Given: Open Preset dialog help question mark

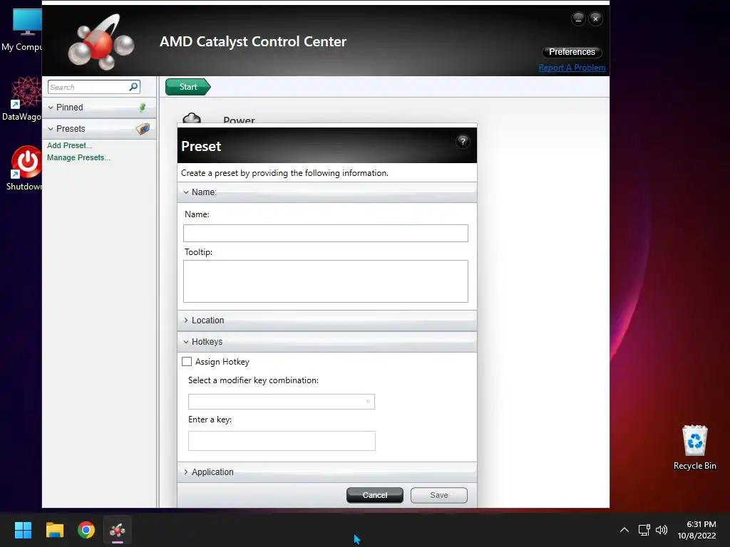Looking at the screenshot, I should click(x=462, y=142).
